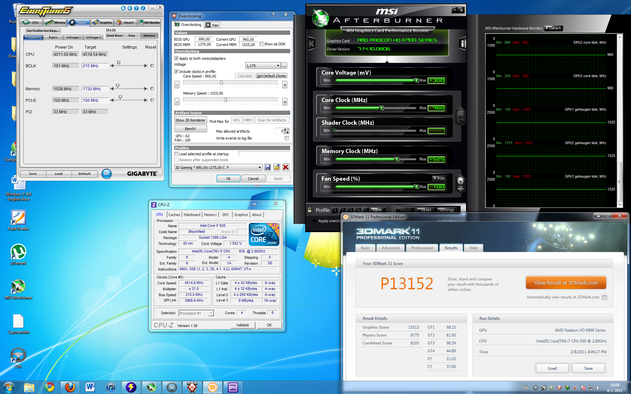631x394 pixels.
Task: Click the Core Clock slider handle
Action: pos(382,108)
